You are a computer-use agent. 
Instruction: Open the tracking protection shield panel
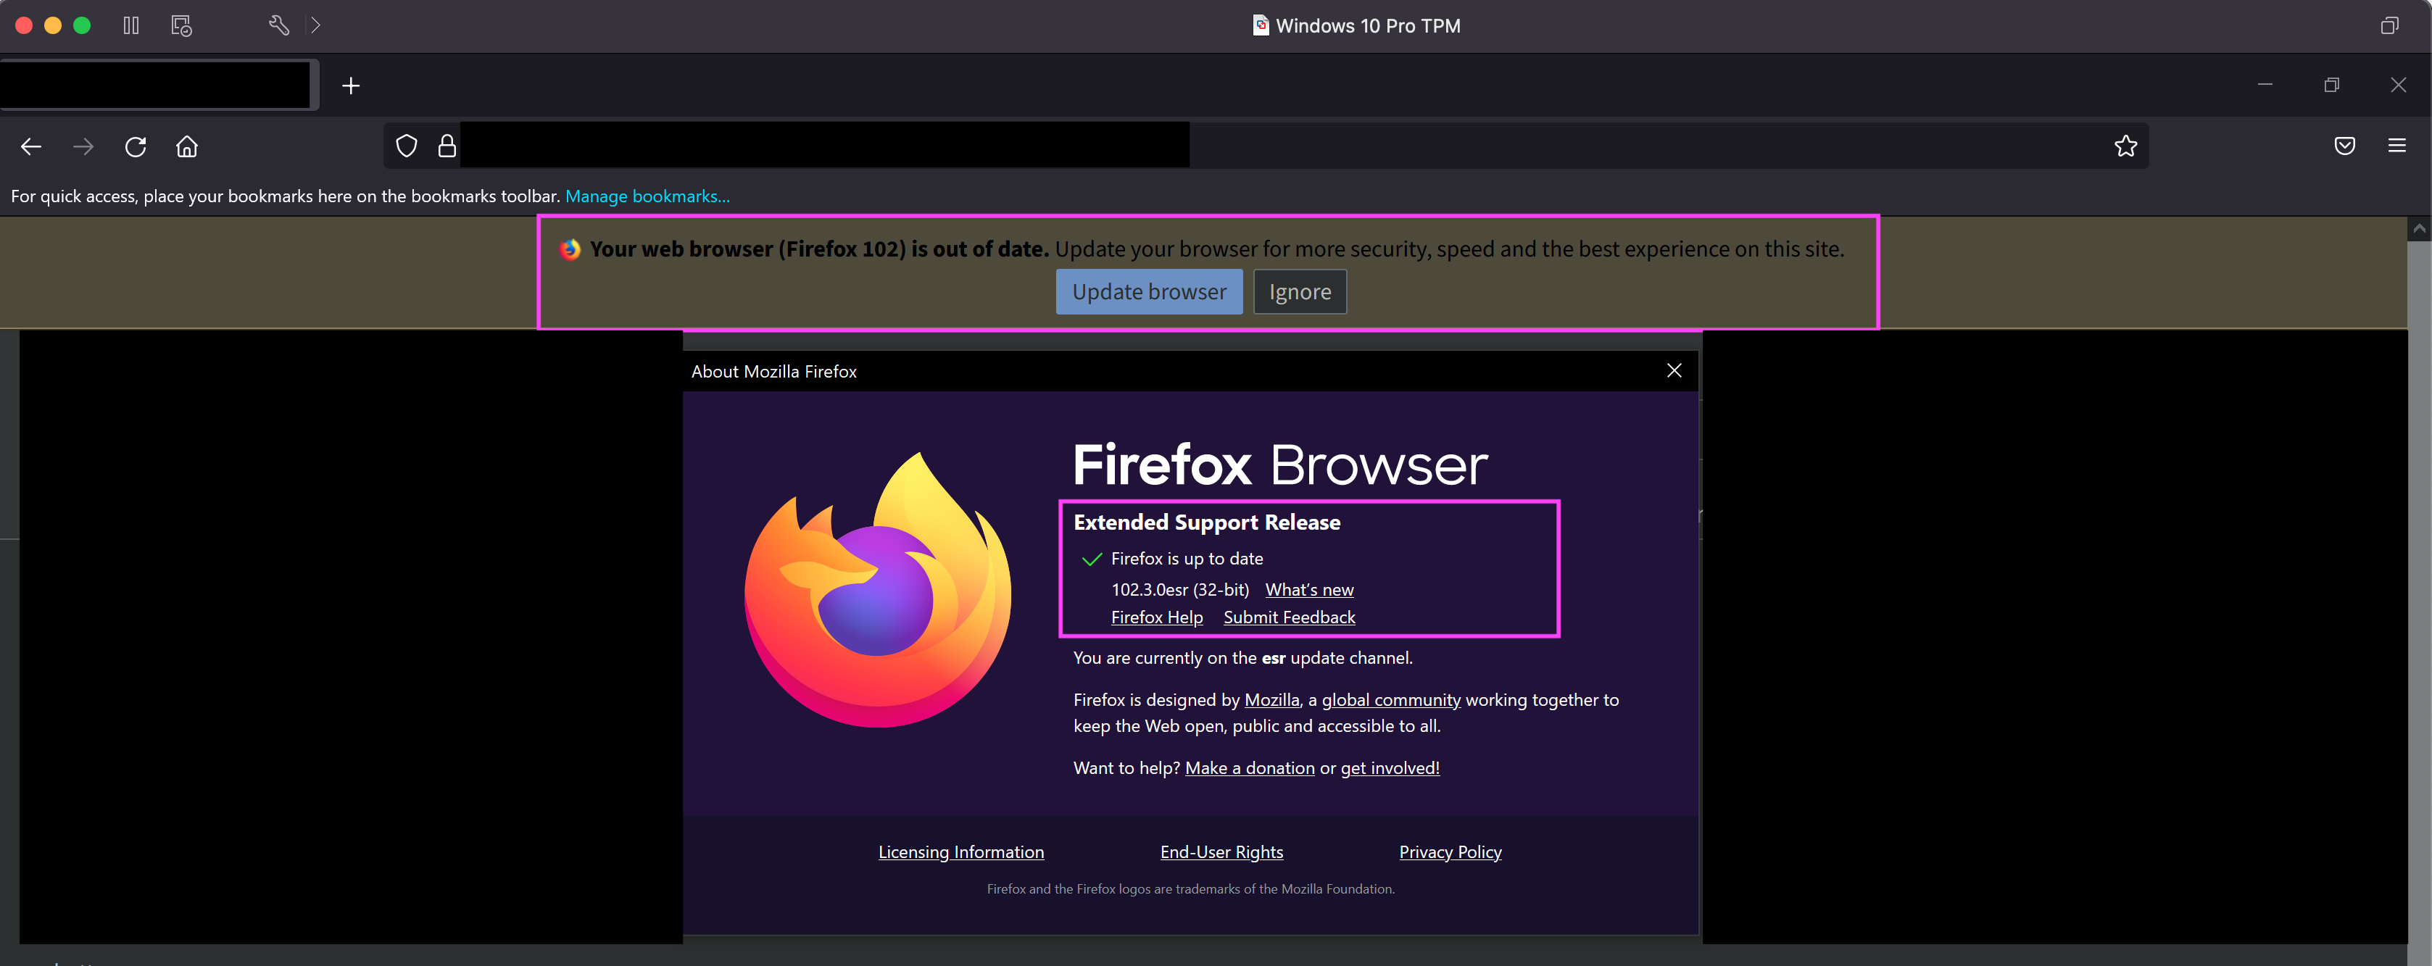pyautogui.click(x=406, y=146)
